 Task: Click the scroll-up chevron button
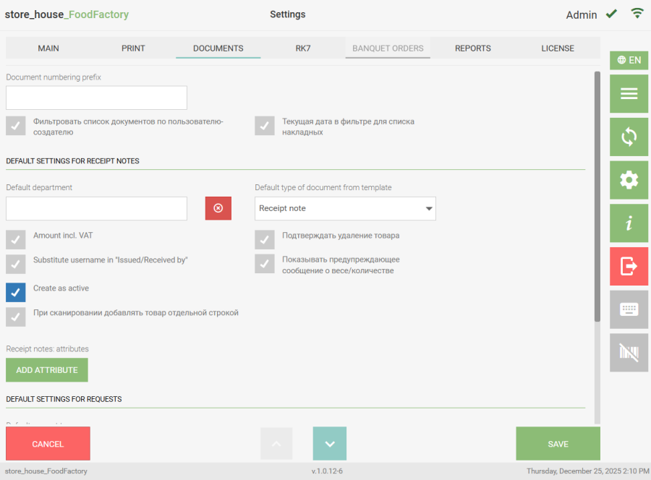(x=276, y=444)
